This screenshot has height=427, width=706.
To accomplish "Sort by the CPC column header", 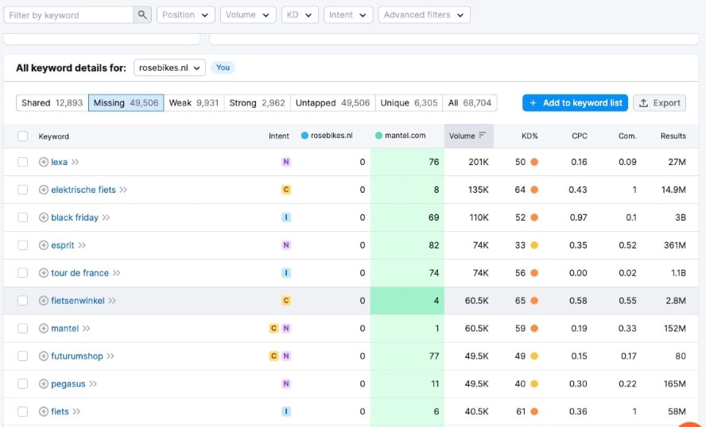I will [580, 136].
